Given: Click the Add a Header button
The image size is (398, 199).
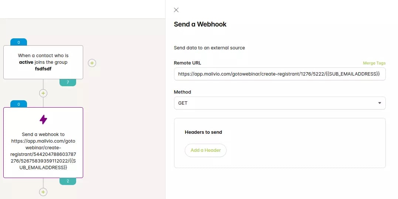Looking at the screenshot, I should 205,150.
